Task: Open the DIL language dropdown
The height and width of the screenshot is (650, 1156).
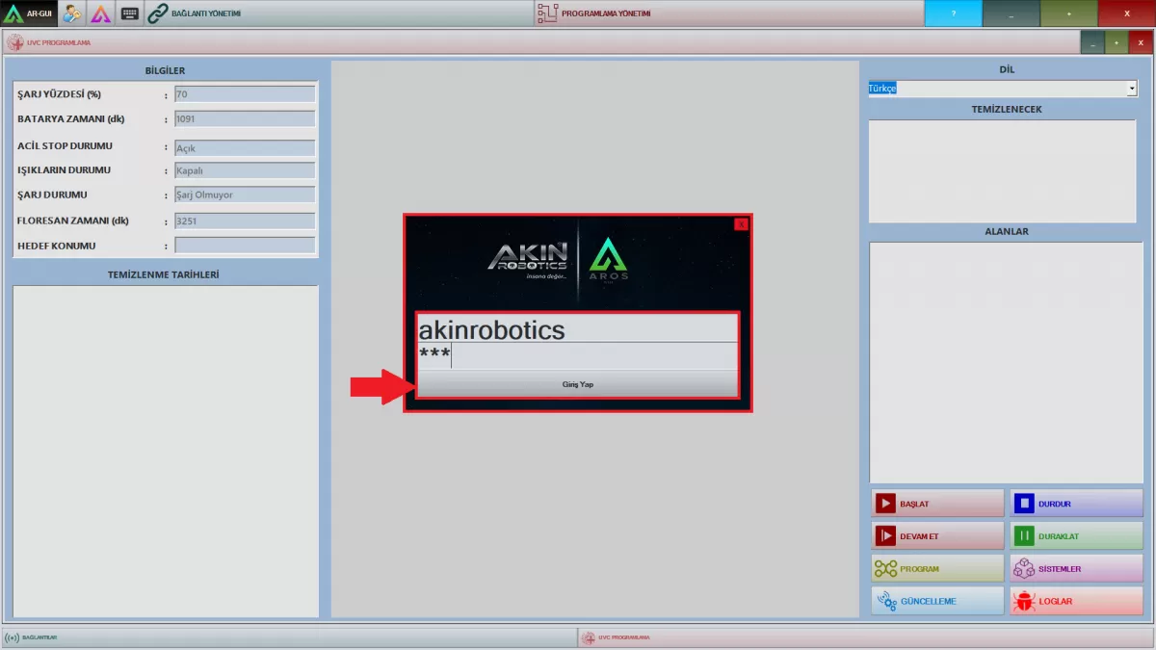Action: [x=1002, y=88]
